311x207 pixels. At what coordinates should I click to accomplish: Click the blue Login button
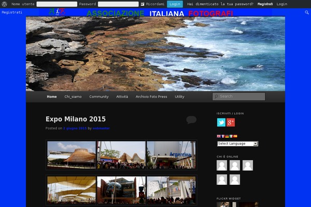pyautogui.click(x=175, y=4)
